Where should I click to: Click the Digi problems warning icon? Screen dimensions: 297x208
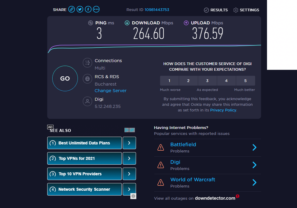[161, 165]
